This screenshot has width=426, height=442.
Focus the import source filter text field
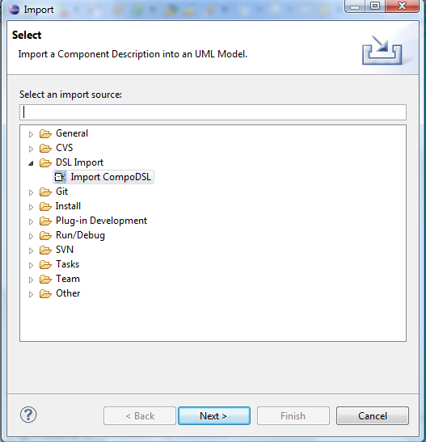point(213,112)
